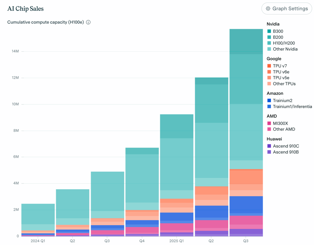
Task: Click the TPU v5e legend entry
Action: [281, 78]
